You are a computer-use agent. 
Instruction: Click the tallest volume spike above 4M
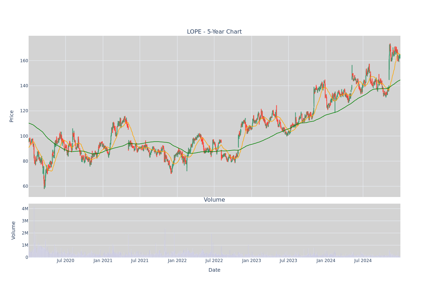34,232
